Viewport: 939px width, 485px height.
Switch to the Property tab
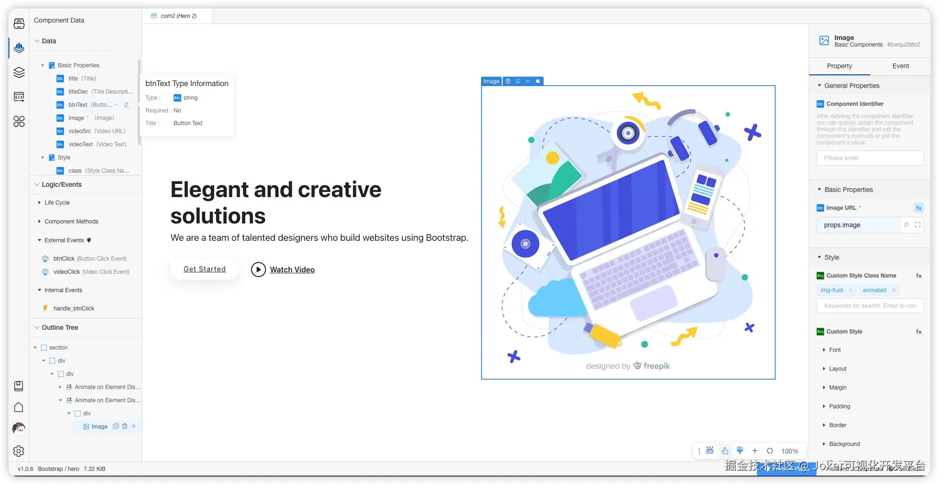[839, 66]
